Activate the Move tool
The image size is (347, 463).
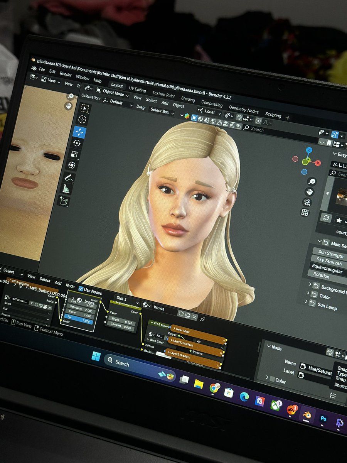pyautogui.click(x=80, y=132)
